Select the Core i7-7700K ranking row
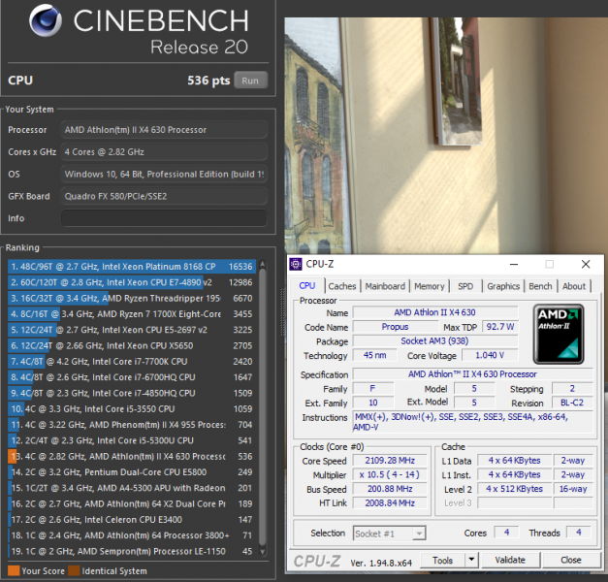This screenshot has width=608, height=582. point(132,362)
